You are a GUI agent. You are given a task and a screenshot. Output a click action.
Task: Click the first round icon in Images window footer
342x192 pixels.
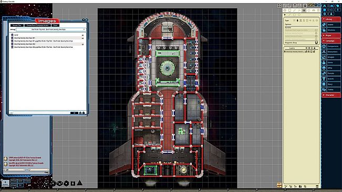[80, 113]
